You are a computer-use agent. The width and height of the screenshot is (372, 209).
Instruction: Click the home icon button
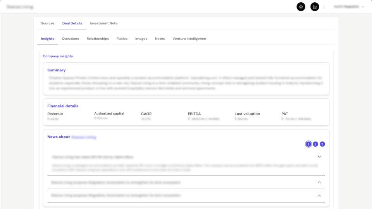(x=301, y=7)
